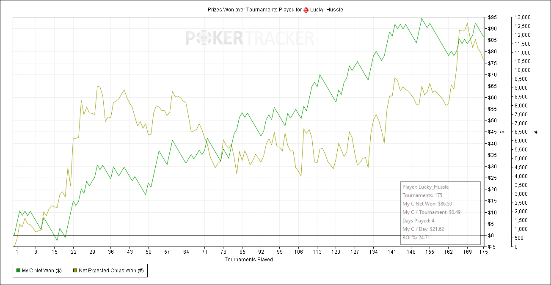551x285 pixels.
Task: Click the x-axis tick label '106'
Action: [298, 252]
